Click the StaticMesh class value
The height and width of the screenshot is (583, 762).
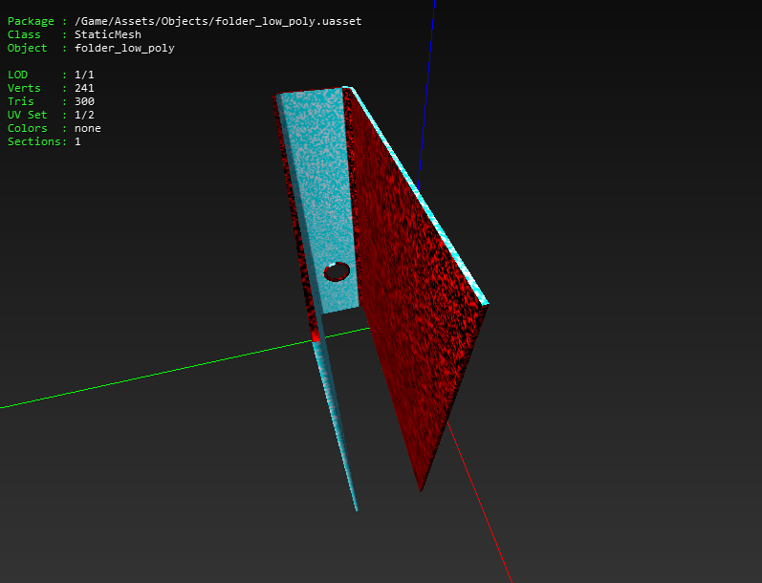[x=108, y=34]
